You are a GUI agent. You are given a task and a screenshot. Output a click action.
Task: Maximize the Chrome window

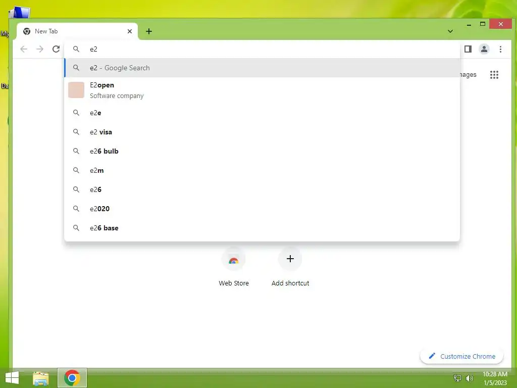(x=483, y=24)
